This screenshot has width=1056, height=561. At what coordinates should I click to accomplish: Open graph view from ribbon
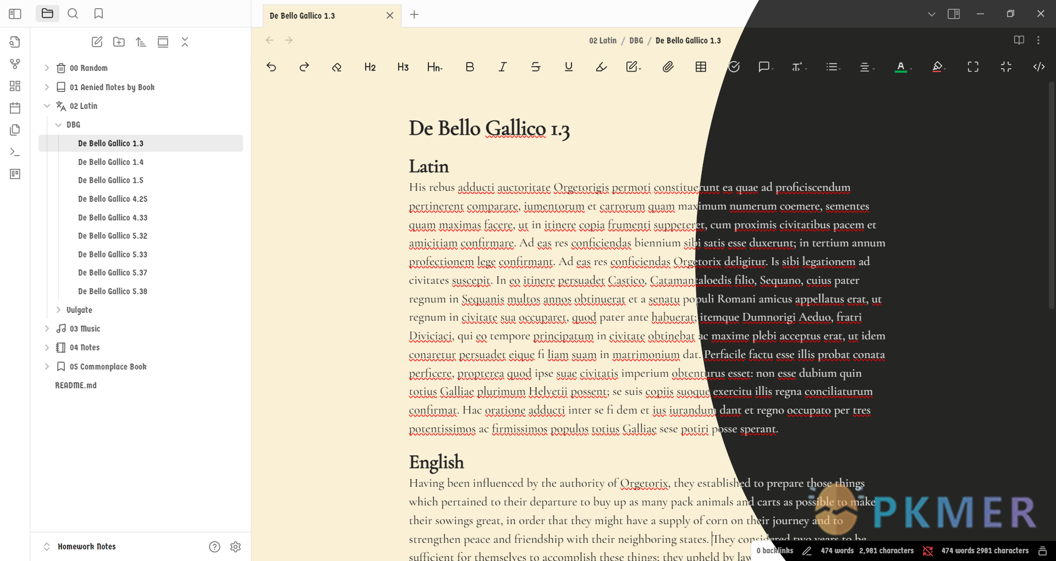click(15, 64)
